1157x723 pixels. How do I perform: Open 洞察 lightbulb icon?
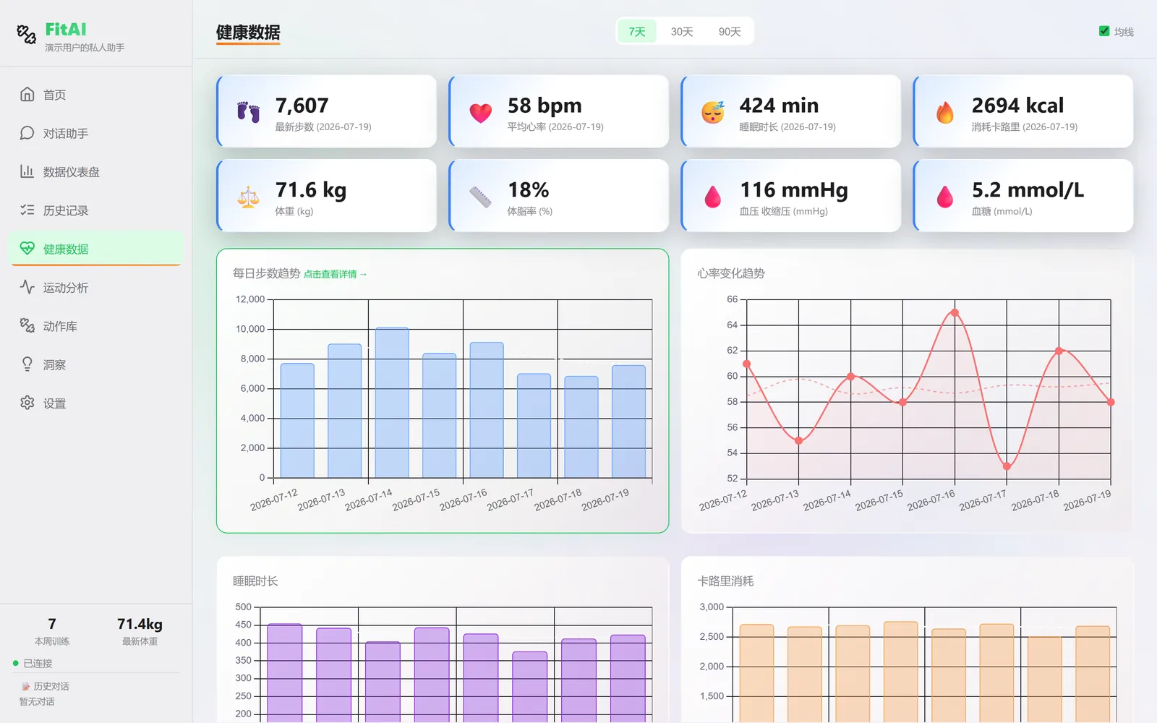[27, 364]
